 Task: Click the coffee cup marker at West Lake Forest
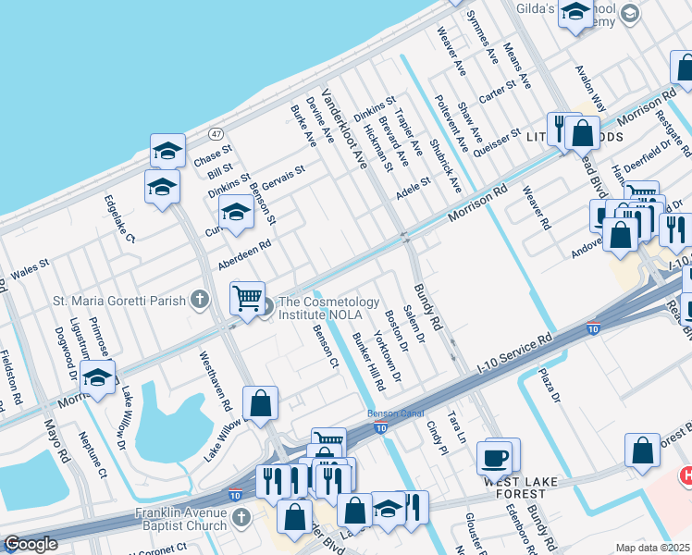494,460
